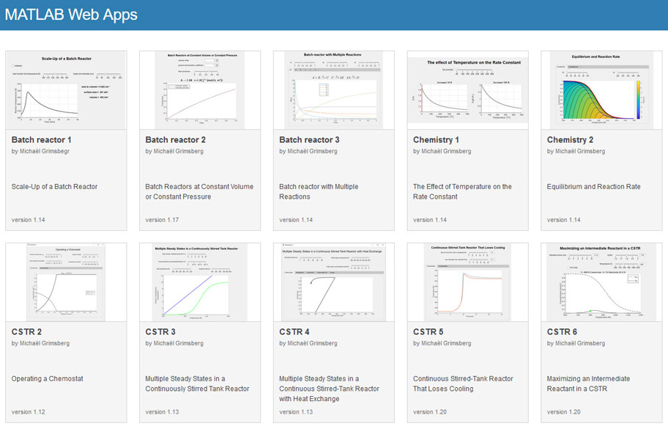The height and width of the screenshot is (426, 668).
Task: Click the Maximizing an Intermediate Reactant thumbnail
Action: [x=601, y=280]
